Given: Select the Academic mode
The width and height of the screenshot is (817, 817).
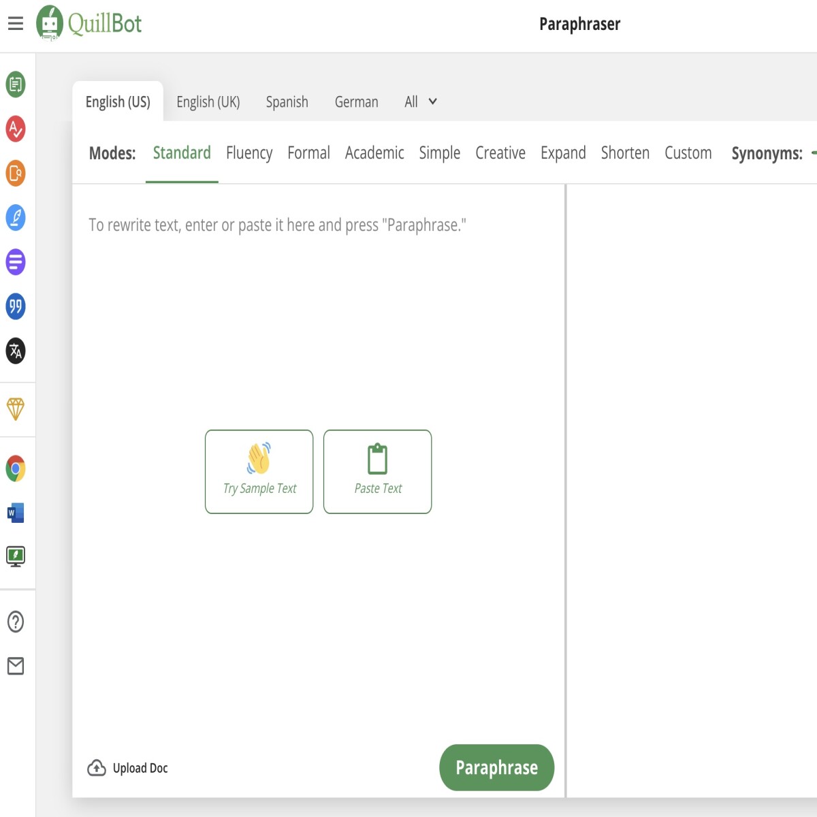Looking at the screenshot, I should [x=374, y=153].
